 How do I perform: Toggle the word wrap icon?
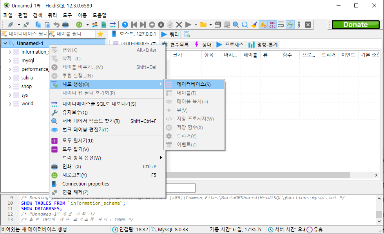pyautogui.click(x=281, y=25)
